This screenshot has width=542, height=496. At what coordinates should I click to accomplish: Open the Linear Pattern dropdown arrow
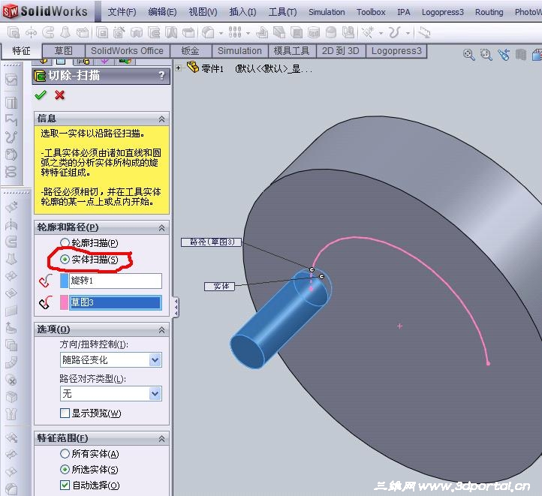pos(248,34)
